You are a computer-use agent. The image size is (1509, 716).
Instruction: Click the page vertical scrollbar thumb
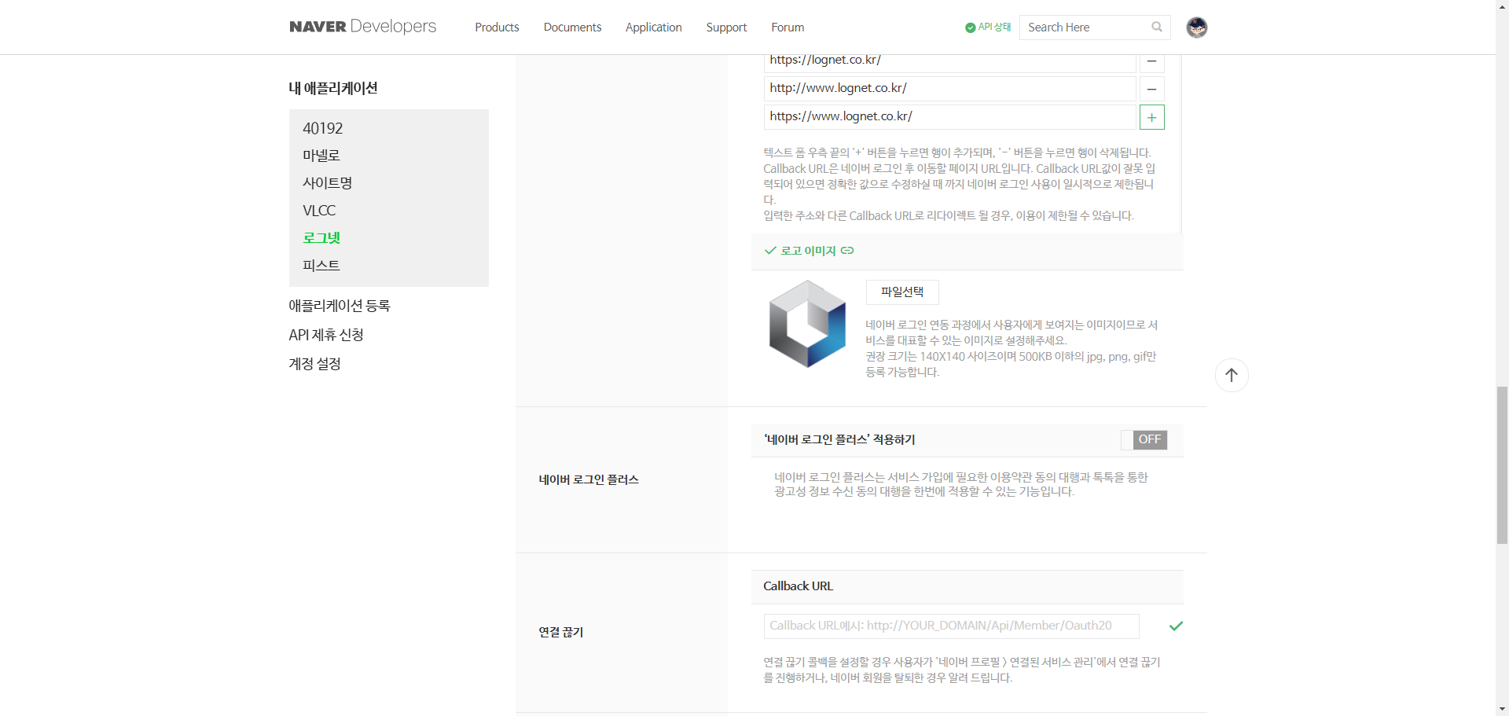tap(1502, 464)
